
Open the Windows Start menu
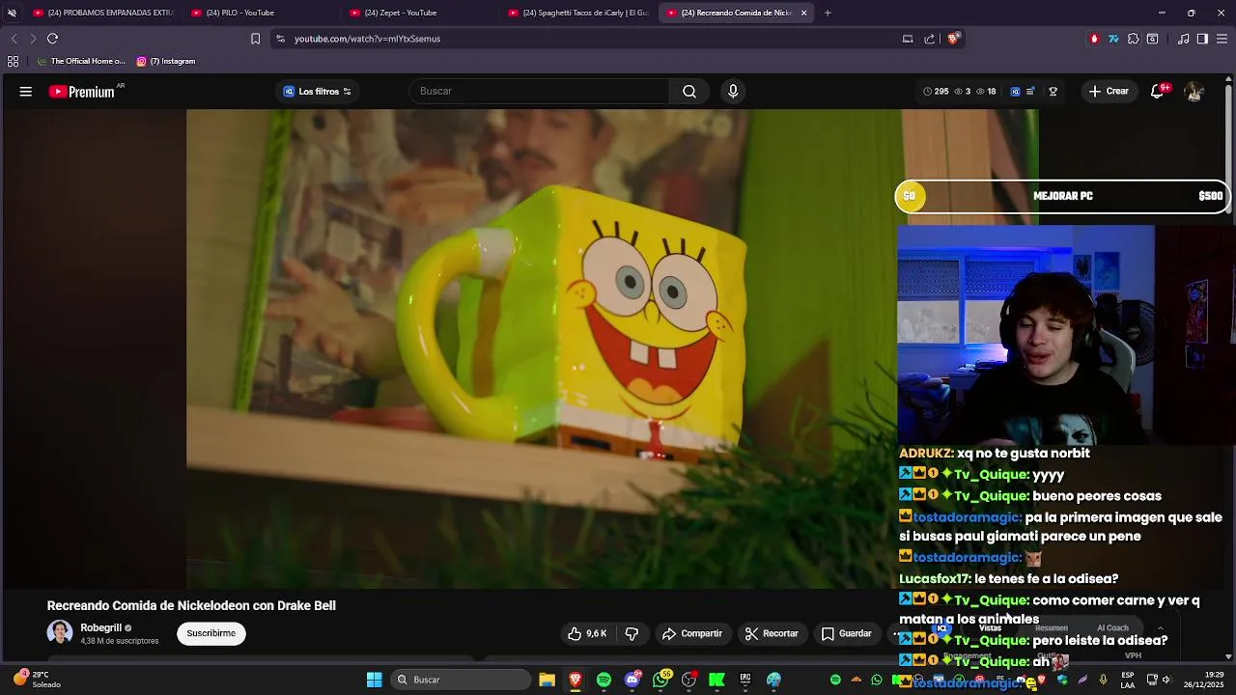[x=374, y=680]
